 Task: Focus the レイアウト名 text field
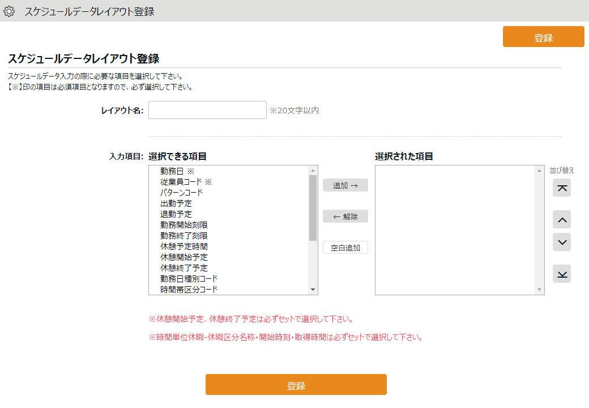207,110
